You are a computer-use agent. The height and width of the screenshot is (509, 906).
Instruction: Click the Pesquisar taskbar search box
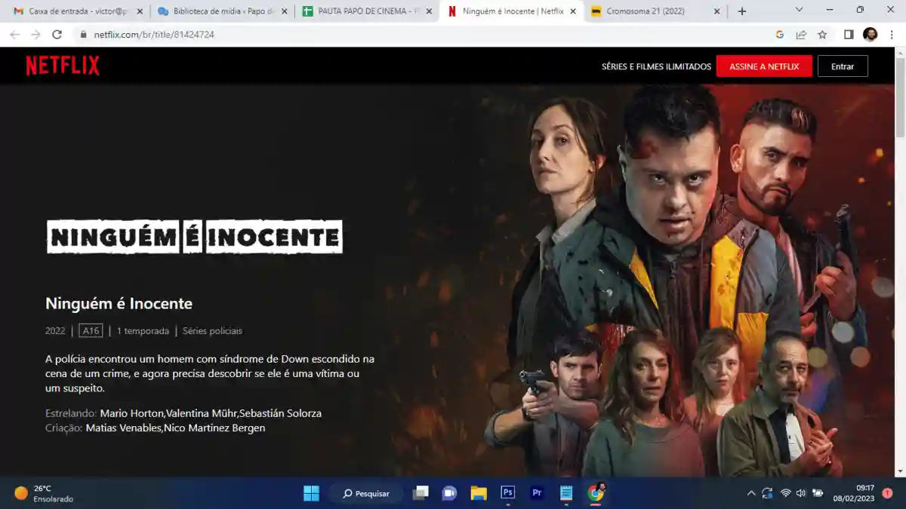pyautogui.click(x=366, y=493)
